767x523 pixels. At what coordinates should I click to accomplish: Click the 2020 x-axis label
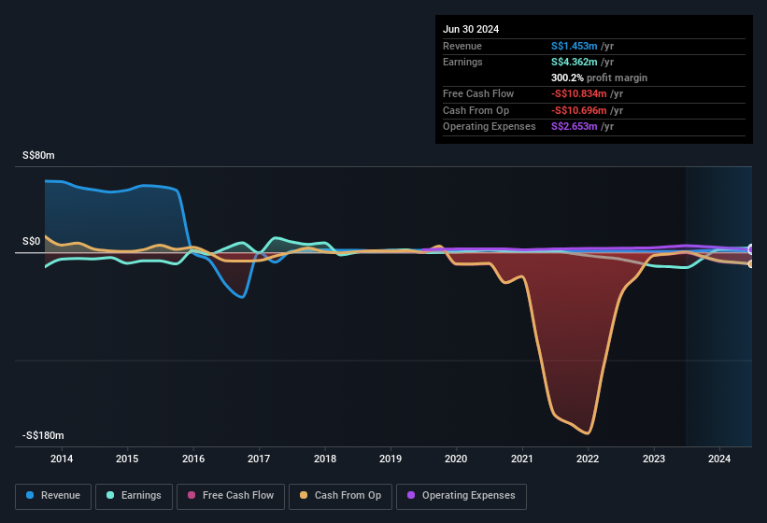[x=456, y=459]
